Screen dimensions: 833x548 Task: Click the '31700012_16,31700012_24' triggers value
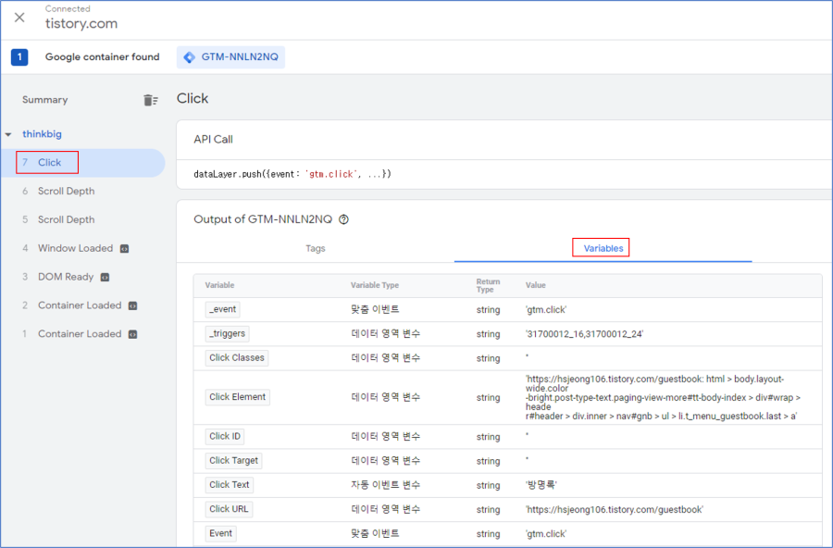584,334
